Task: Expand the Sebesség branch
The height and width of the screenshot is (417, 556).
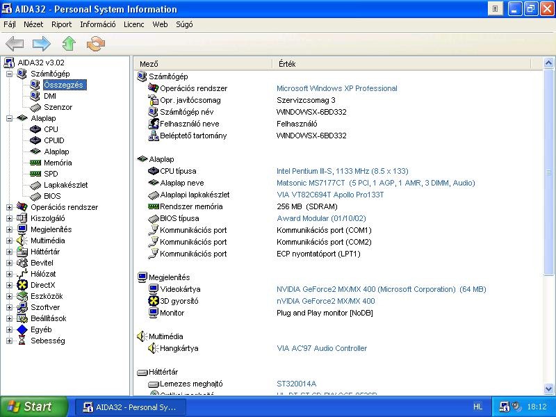Action: (x=9, y=341)
